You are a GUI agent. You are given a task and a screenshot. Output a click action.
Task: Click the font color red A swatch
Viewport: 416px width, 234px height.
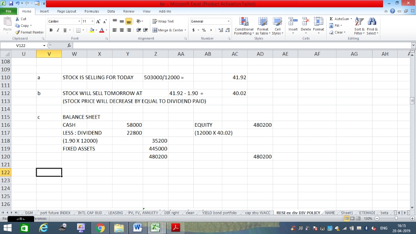pyautogui.click(x=100, y=30)
